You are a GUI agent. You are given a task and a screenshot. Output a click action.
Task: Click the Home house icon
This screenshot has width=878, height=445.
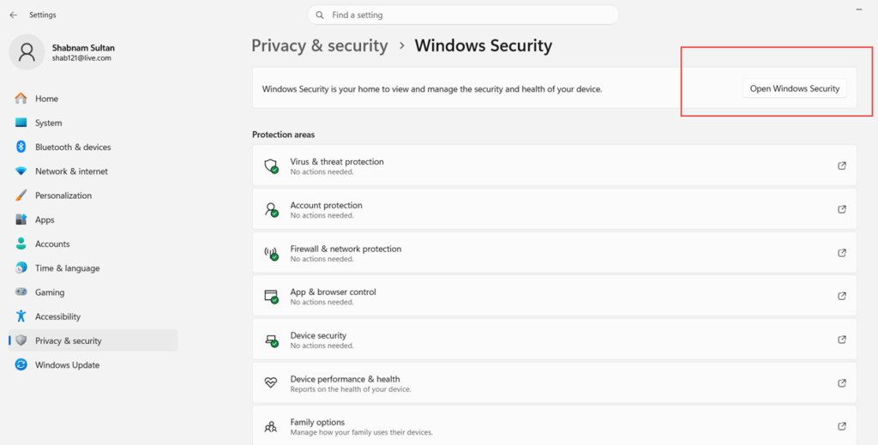click(x=21, y=99)
